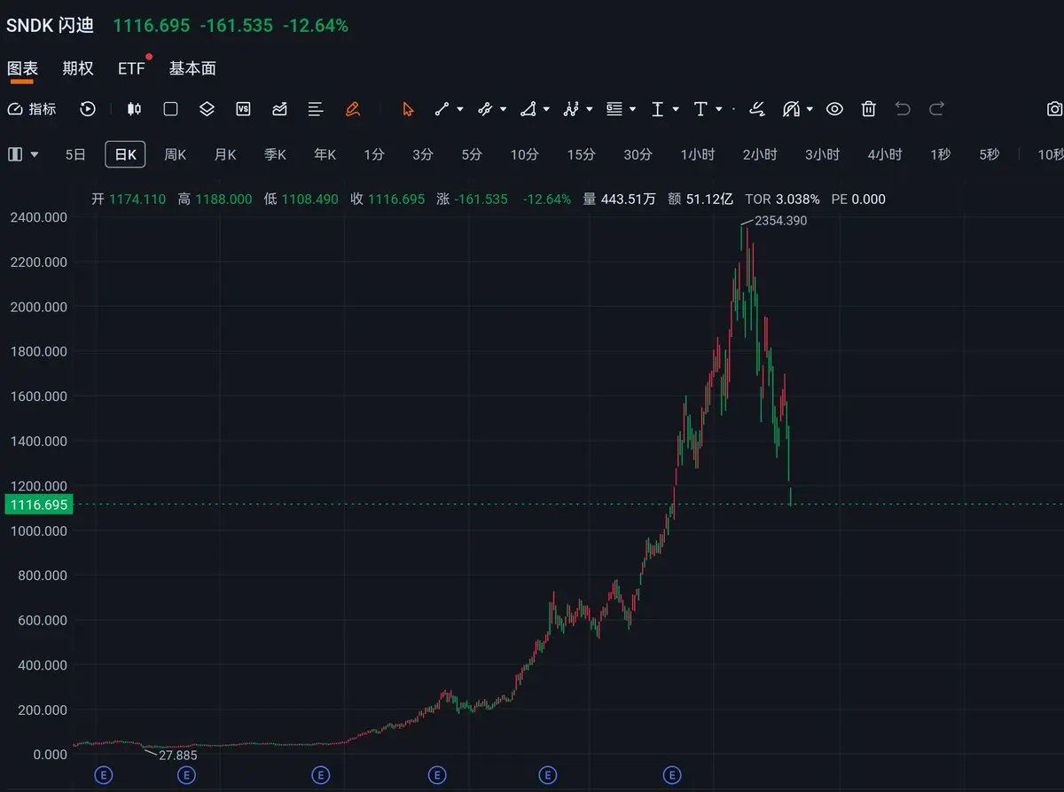Toggle drawings visibility with the eye icon
The width and height of the screenshot is (1064, 792).
tap(834, 109)
